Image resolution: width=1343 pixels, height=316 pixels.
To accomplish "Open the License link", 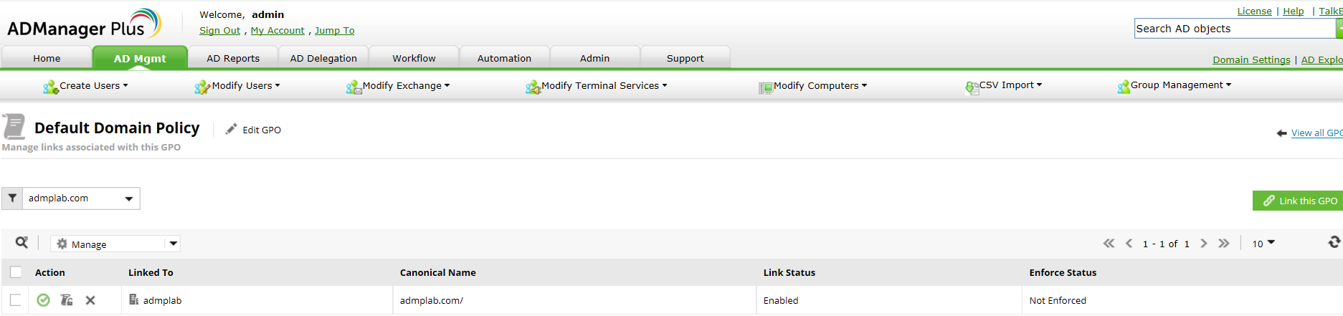I will click(x=1254, y=11).
